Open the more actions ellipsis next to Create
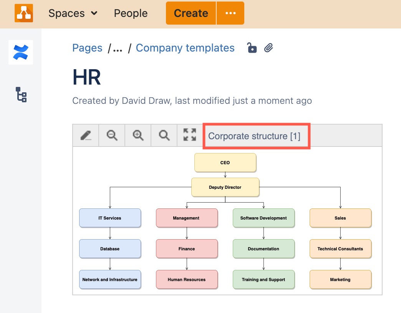401x313 pixels. point(230,13)
